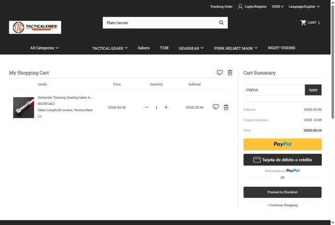Delete the Outlander saber row
Viewport: 335px width, 225px height.
tap(226, 107)
